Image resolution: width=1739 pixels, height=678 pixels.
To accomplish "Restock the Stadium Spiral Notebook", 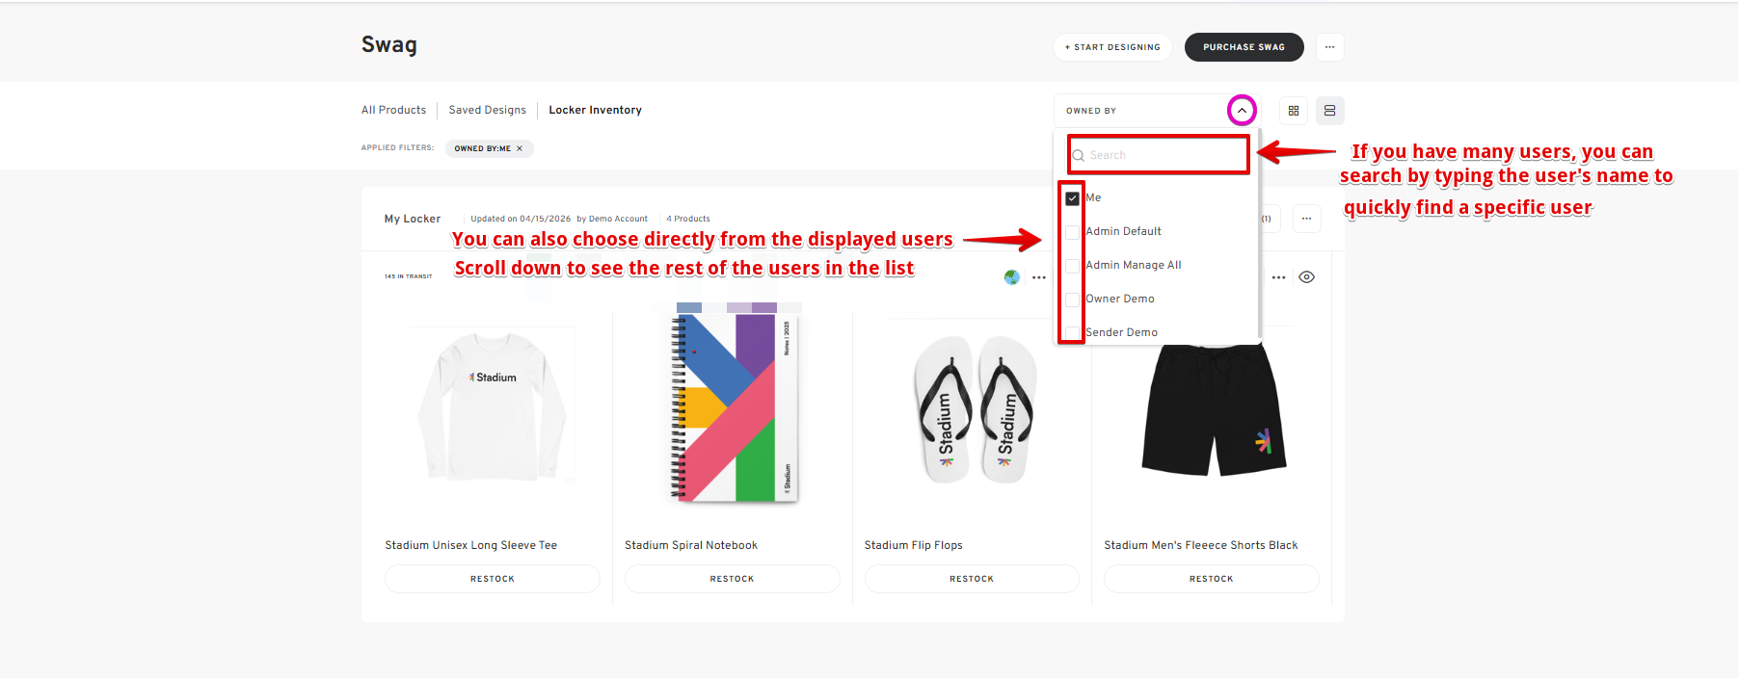I will point(732,579).
